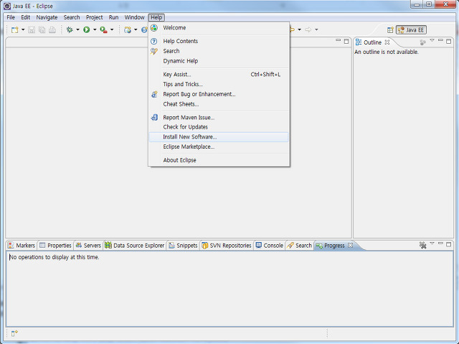Open the Run menu
Screen dimensions: 459x344
[113, 17]
